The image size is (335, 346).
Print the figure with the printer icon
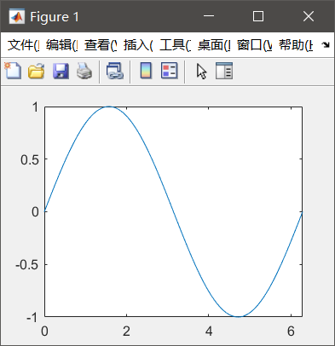84,71
